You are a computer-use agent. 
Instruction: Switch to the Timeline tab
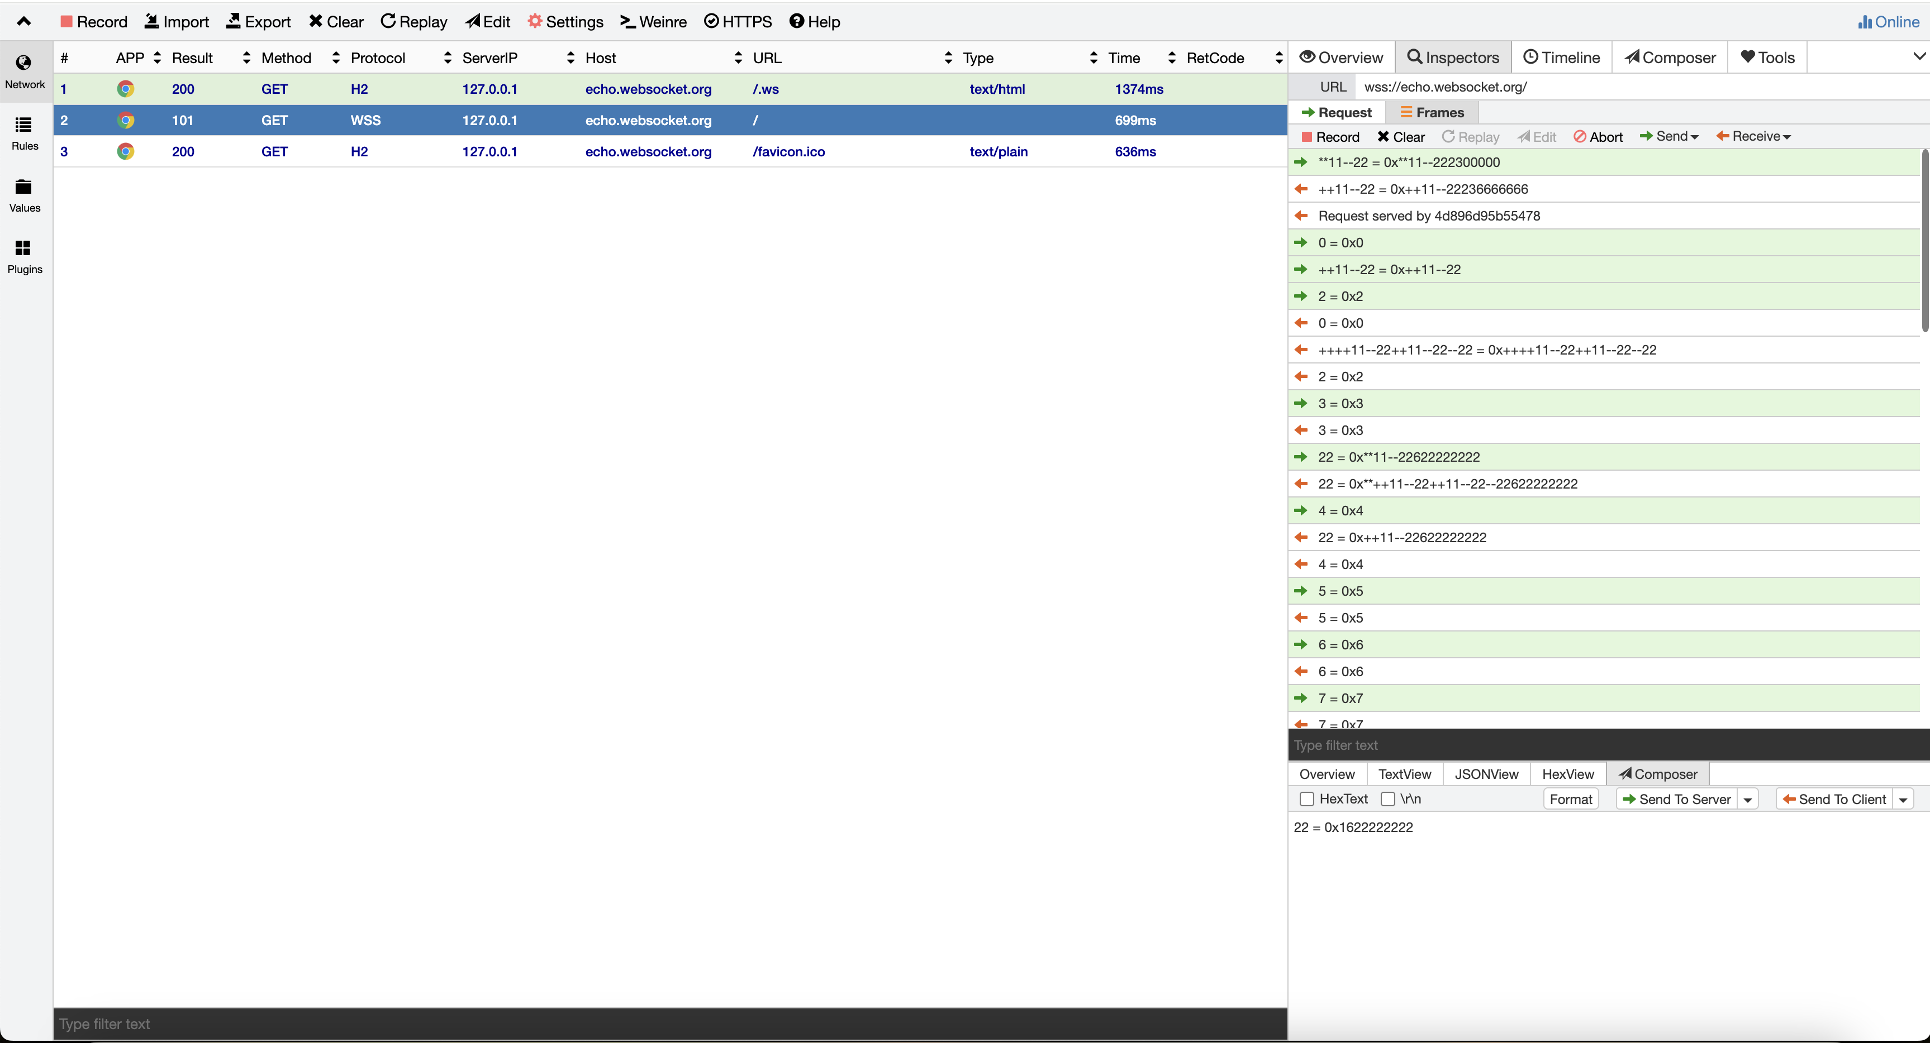[1561, 58]
